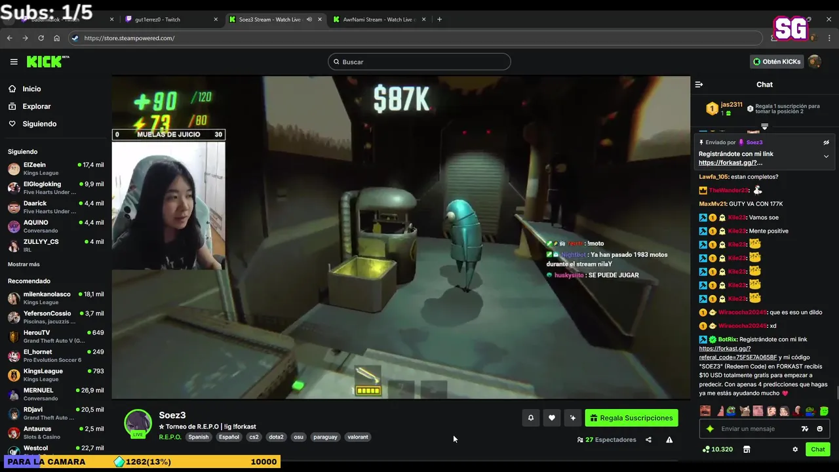Screen dimensions: 839x472
Task: Click the paraguay tag
Action: pos(325,437)
